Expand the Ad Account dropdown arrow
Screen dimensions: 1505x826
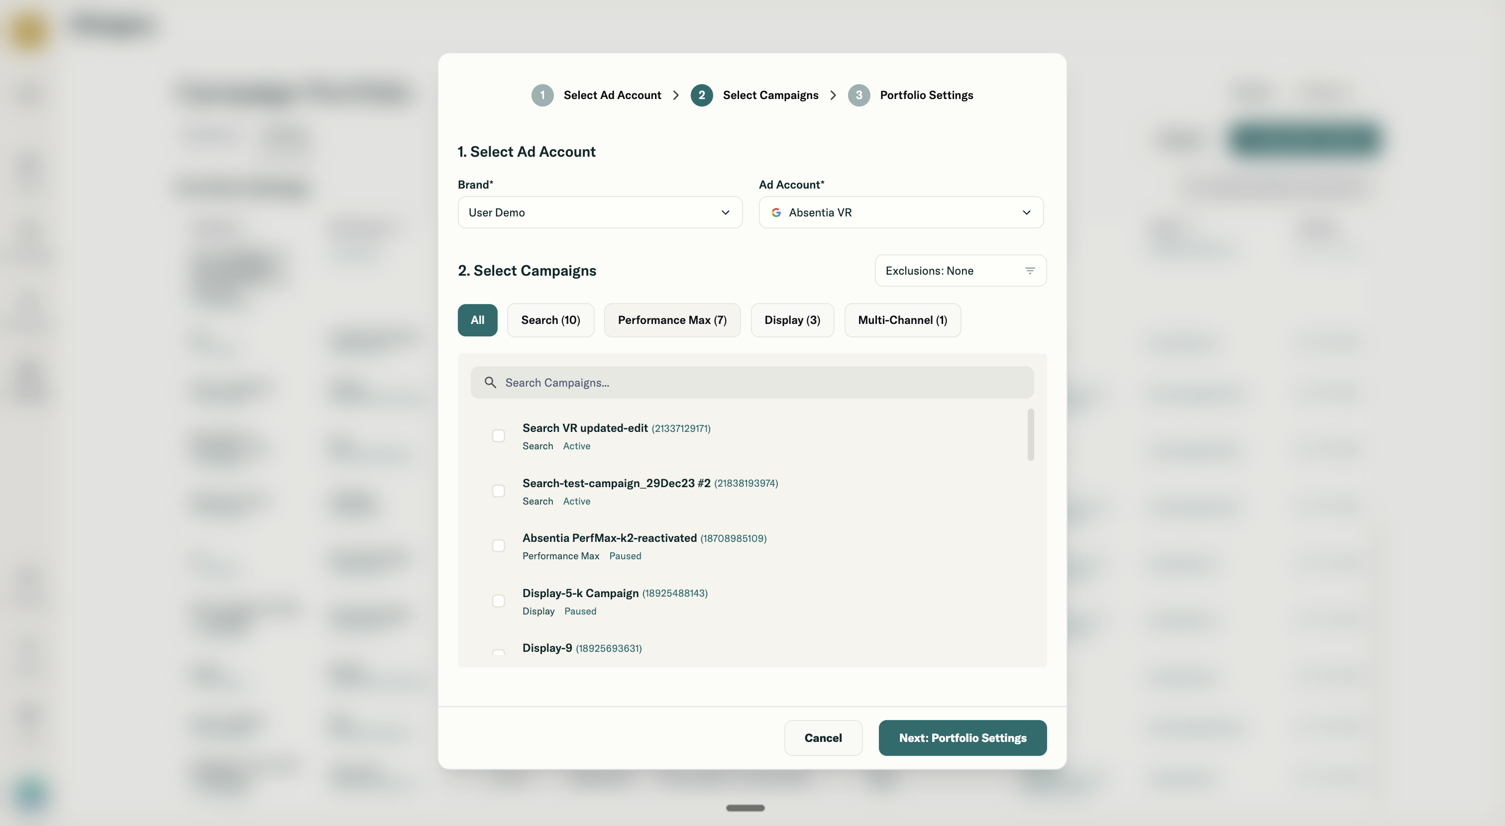click(x=1026, y=212)
